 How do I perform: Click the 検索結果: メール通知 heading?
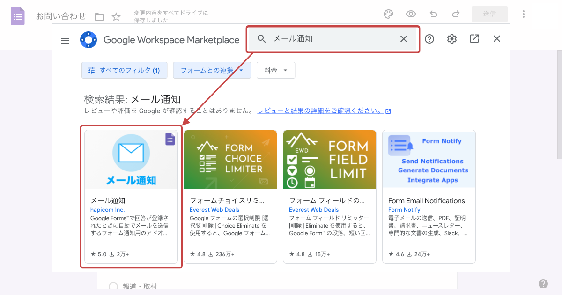(x=133, y=99)
